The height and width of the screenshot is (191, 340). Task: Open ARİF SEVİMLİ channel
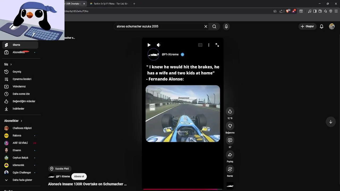[20, 143]
